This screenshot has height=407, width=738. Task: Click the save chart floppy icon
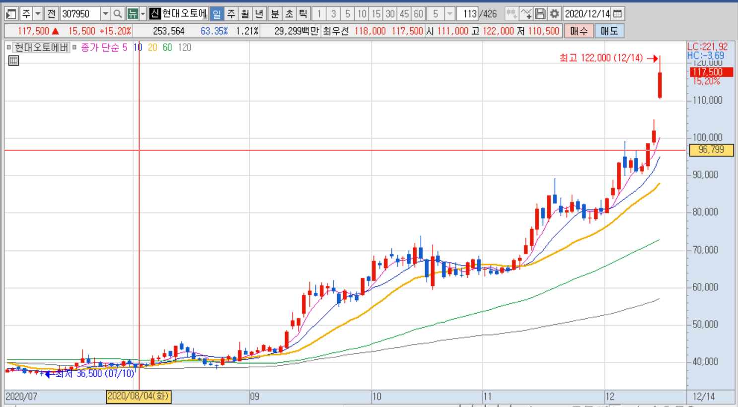[540, 14]
